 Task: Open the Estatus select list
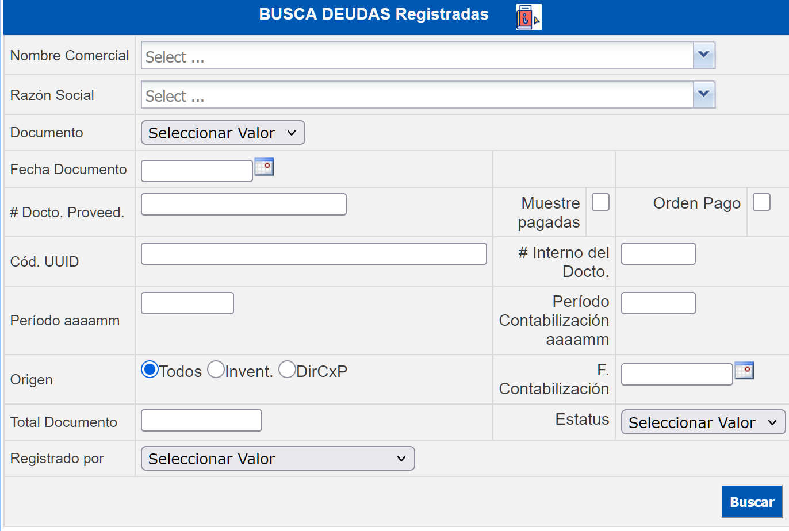[x=703, y=422]
